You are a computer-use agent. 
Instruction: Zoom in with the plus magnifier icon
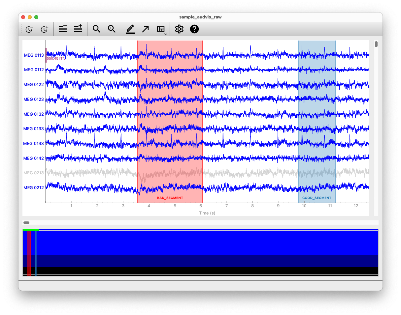click(x=112, y=29)
